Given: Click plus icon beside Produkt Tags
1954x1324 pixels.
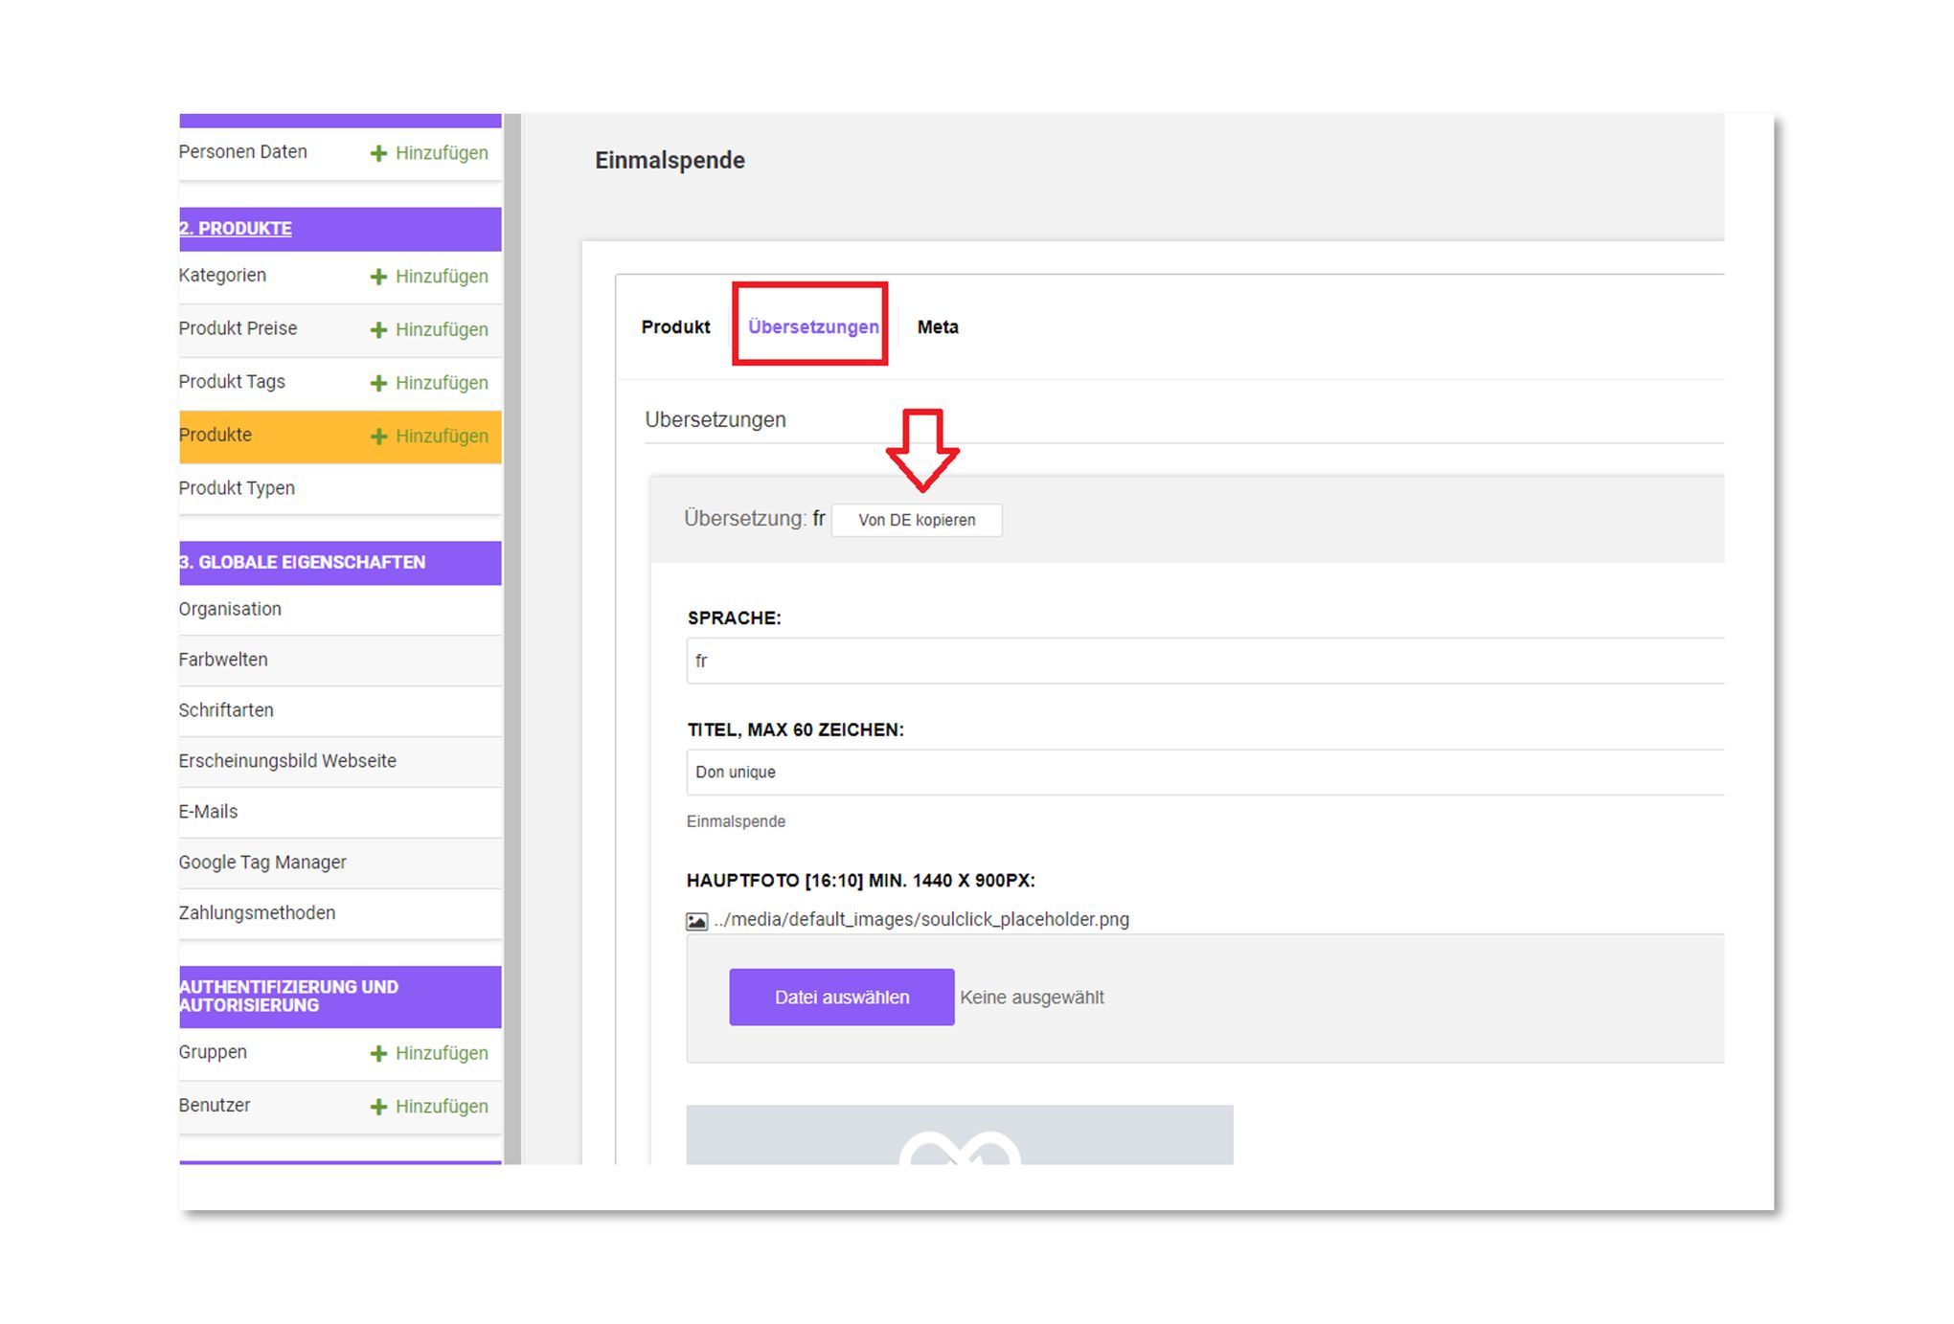Looking at the screenshot, I should 378,383.
